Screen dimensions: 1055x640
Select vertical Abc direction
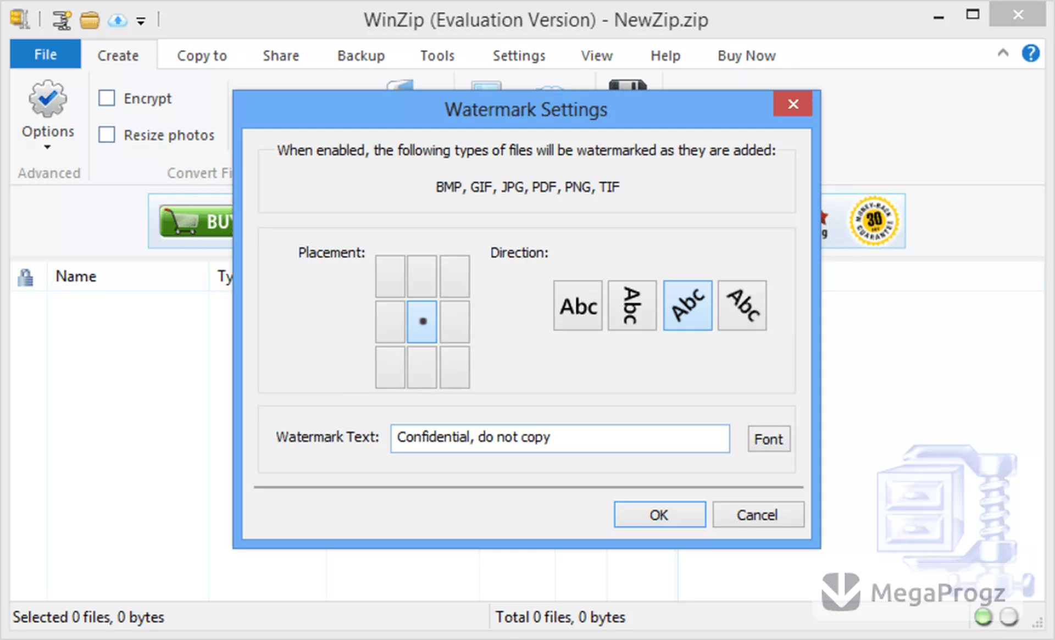click(x=632, y=305)
